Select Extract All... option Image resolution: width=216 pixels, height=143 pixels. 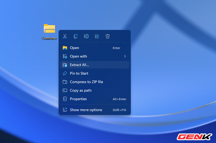[x=94, y=65]
